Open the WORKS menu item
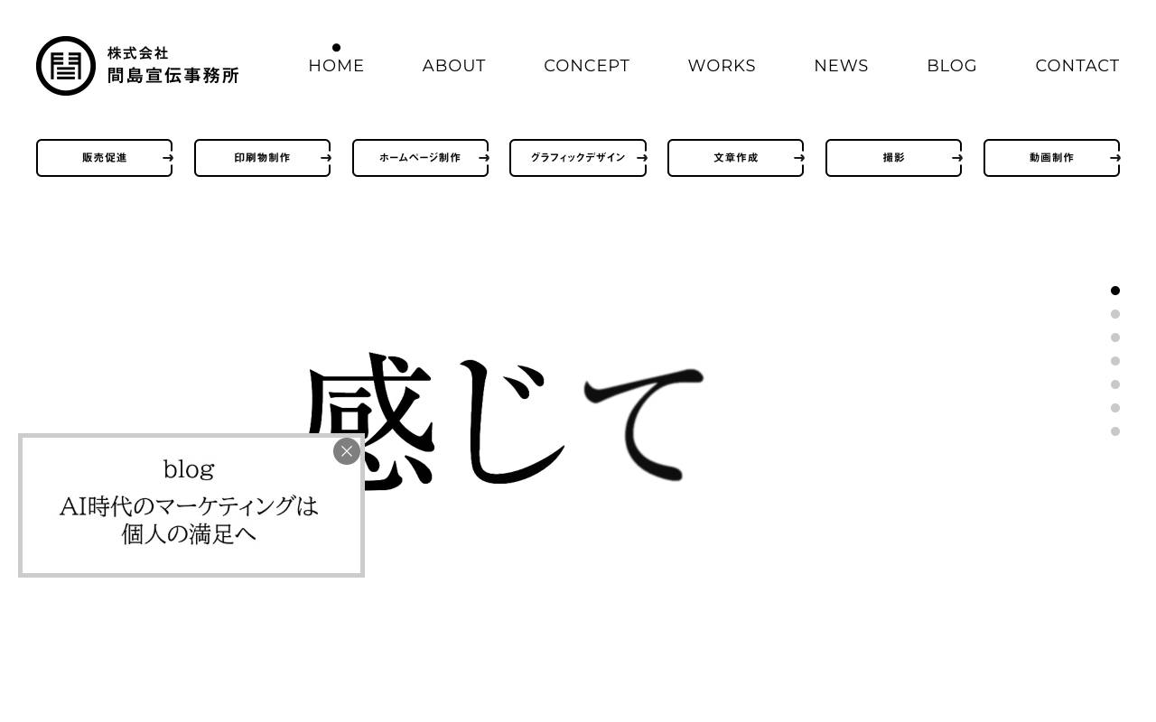 pos(722,66)
